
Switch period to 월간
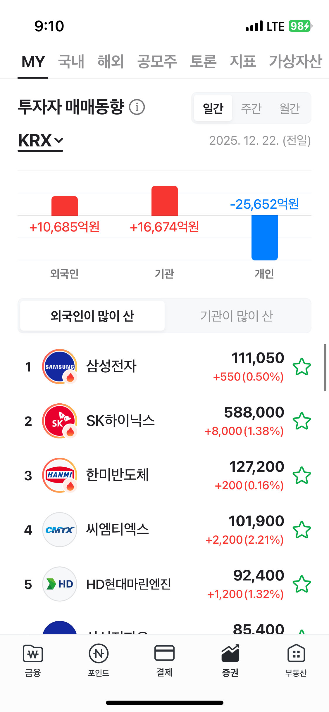click(290, 108)
